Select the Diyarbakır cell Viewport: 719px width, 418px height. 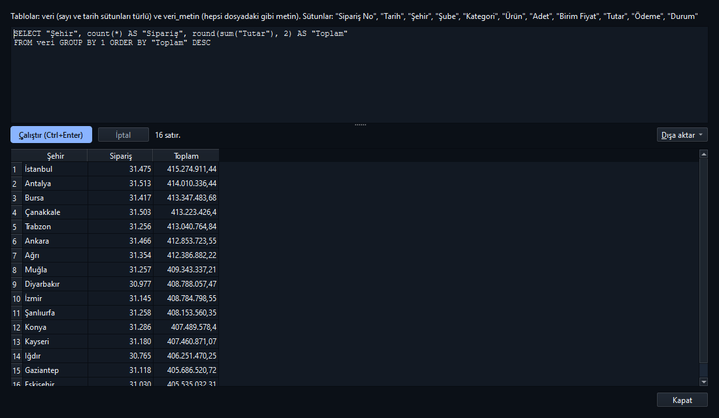pos(55,283)
